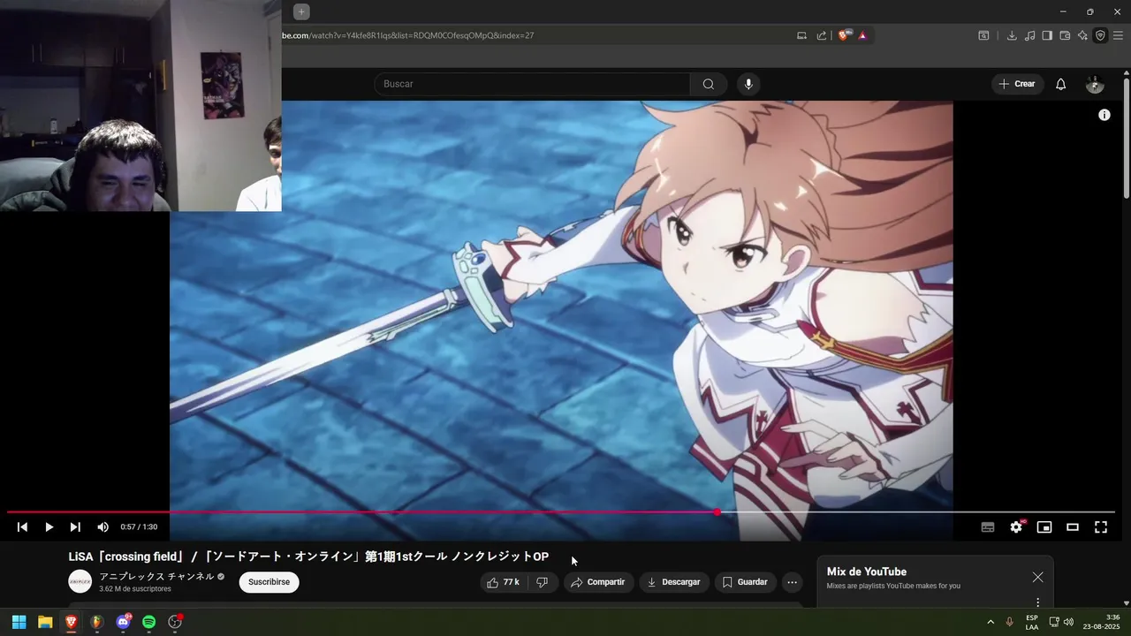This screenshot has width=1131, height=636.
Task: Open the video settings gear menu
Action: coord(1016,527)
